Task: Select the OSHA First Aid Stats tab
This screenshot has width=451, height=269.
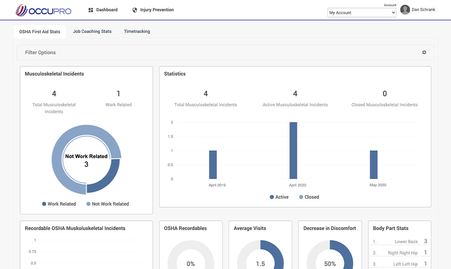Action: tap(40, 32)
